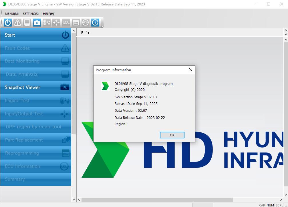Viewport: 288px width, 207px height.
Task: Open Data Analysis sidebar entry
Action: coord(36,74)
